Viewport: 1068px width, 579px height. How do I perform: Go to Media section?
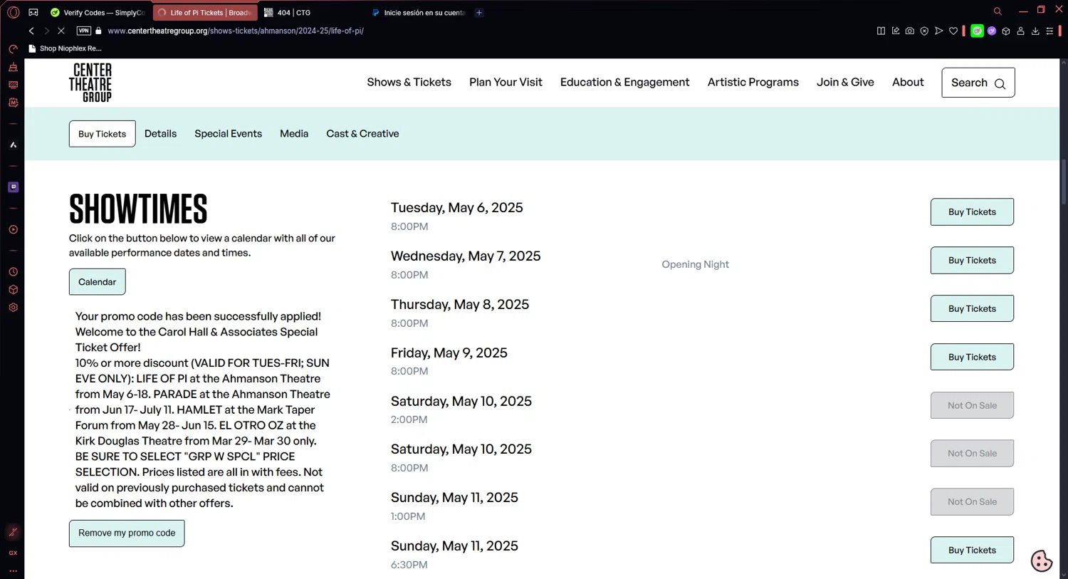click(294, 133)
